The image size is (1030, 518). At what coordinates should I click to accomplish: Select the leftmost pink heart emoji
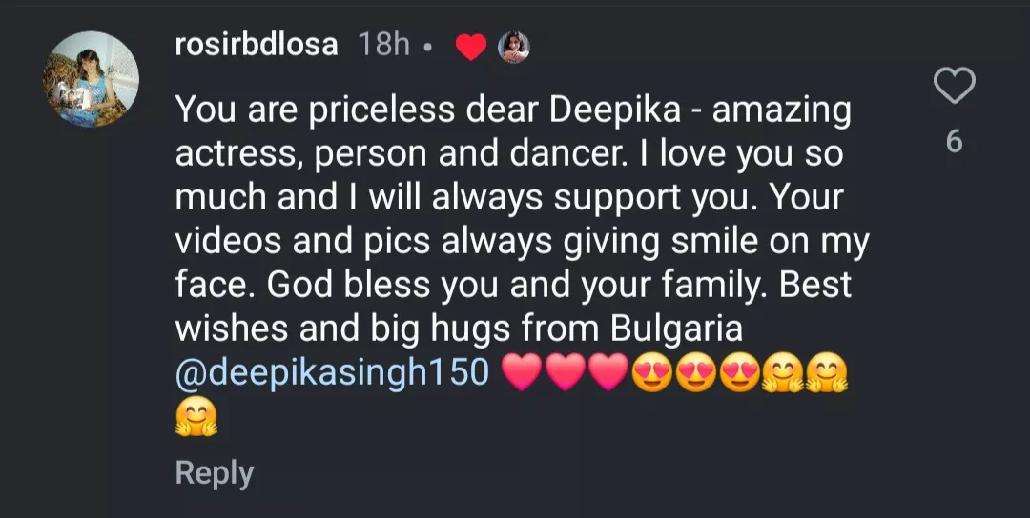point(523,372)
